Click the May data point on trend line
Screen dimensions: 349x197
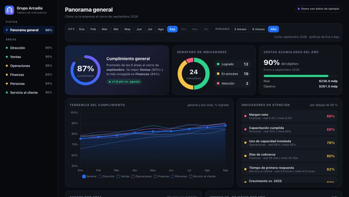tap(153, 131)
